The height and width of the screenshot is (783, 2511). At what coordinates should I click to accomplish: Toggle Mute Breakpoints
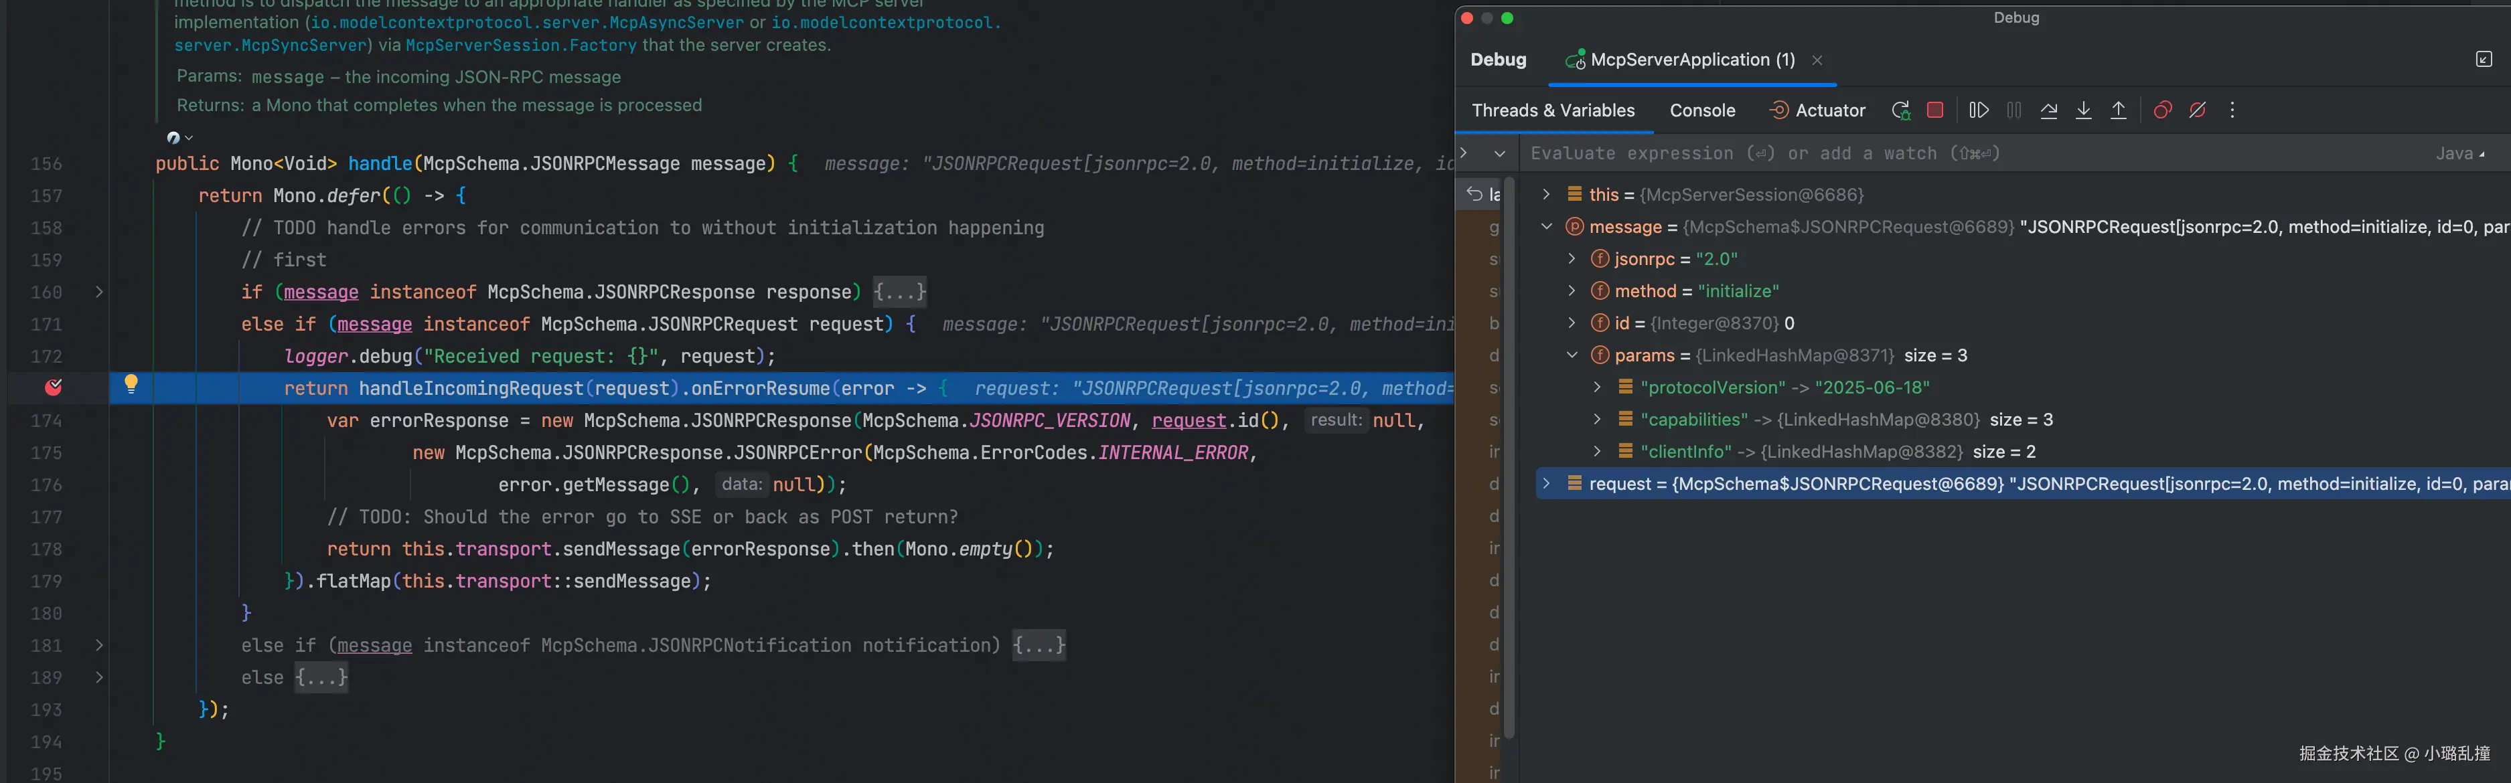[2197, 110]
